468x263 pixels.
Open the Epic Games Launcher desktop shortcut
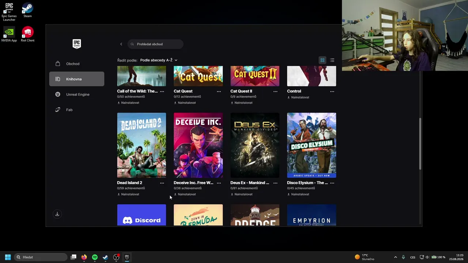(x=9, y=12)
